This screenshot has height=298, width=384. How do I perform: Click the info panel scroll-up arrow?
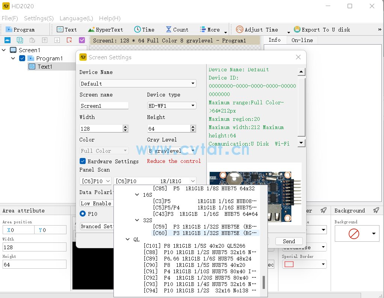(x=301, y=72)
